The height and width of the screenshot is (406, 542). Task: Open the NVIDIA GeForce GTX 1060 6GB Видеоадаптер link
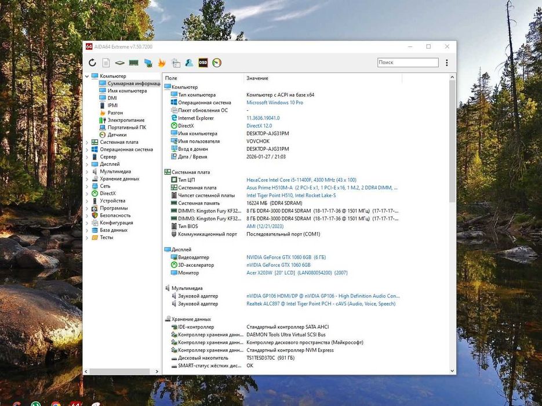pos(286,258)
